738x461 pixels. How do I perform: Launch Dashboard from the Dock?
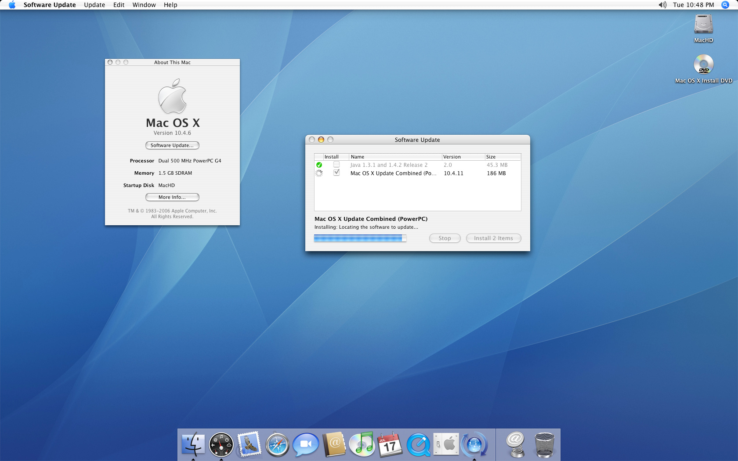point(221,445)
